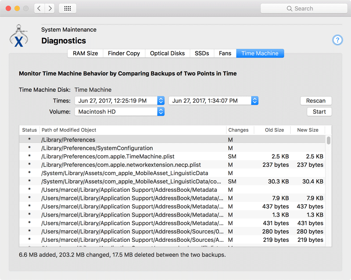Close the window with red button

tap(8, 8)
